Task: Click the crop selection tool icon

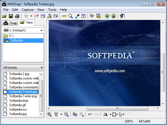Action: 82,114
